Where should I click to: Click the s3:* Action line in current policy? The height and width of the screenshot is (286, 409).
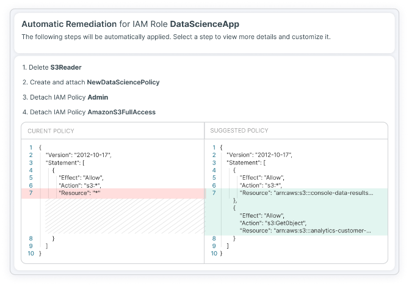click(80, 185)
